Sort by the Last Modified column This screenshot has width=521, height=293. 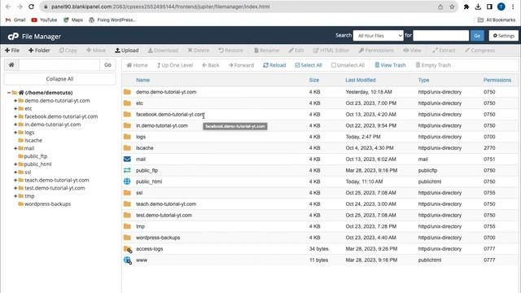coord(361,80)
